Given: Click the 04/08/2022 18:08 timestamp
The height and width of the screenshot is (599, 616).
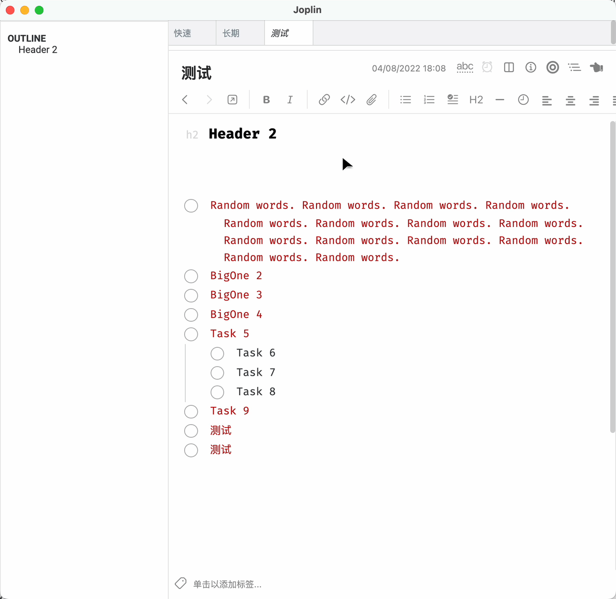Looking at the screenshot, I should [409, 68].
